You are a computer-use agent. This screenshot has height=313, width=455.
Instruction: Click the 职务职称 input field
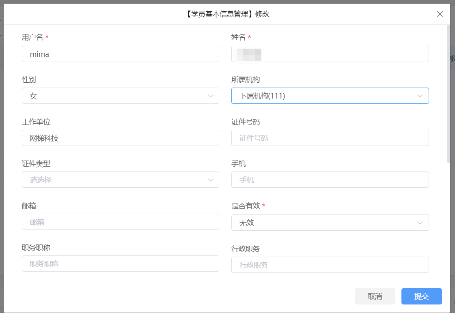(121, 264)
